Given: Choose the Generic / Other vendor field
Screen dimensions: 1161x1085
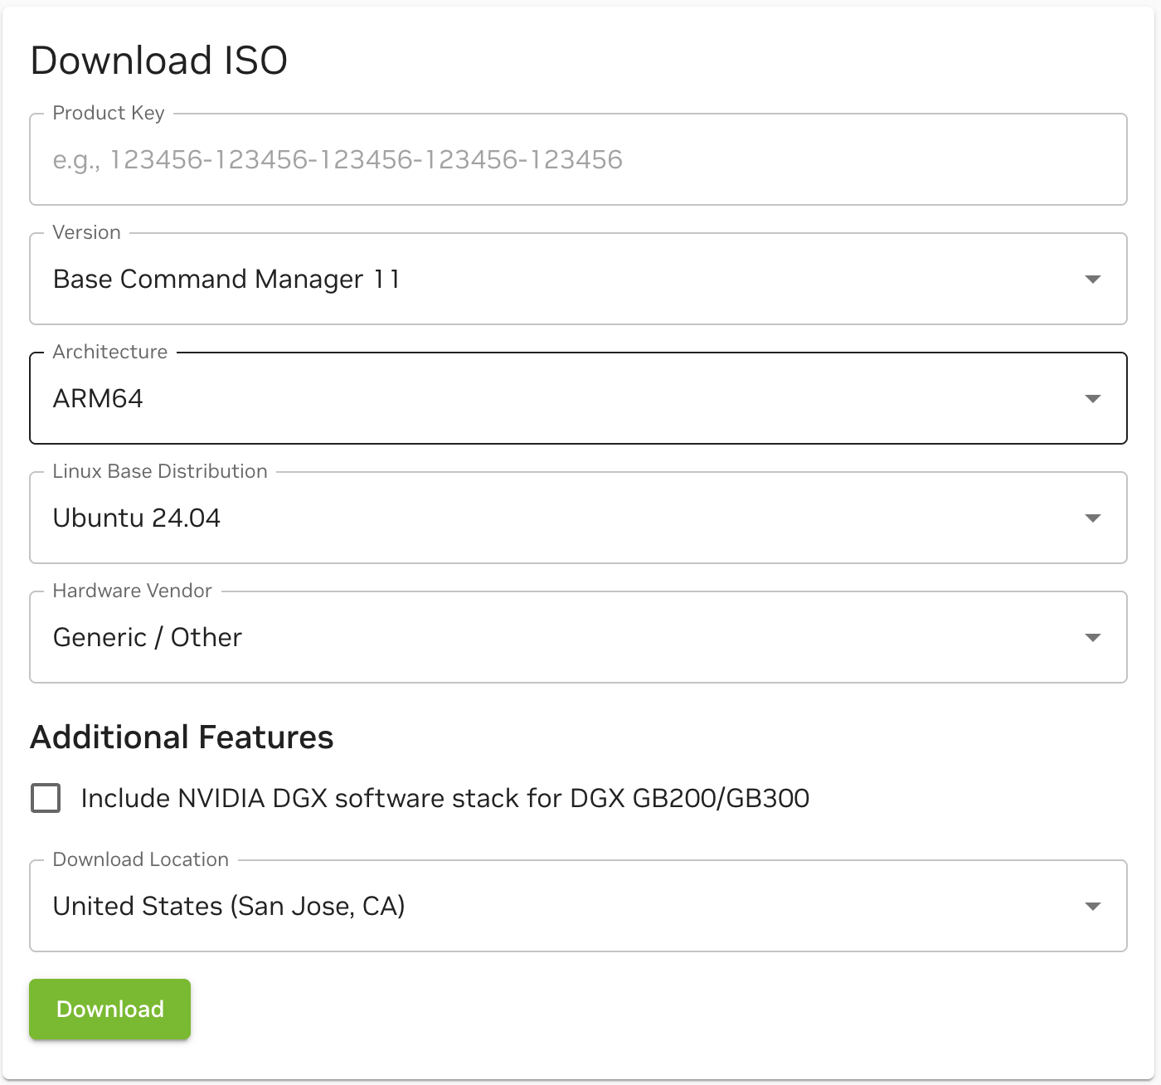Looking at the screenshot, I should [148, 638].
